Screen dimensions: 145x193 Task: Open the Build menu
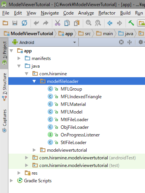pos(125,13)
